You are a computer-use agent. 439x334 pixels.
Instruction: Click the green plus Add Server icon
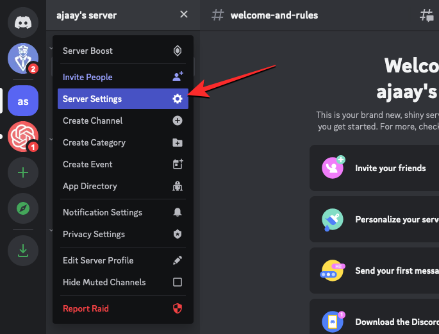coord(23,172)
